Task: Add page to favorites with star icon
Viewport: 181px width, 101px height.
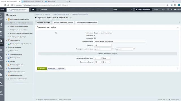Action: (71, 18)
